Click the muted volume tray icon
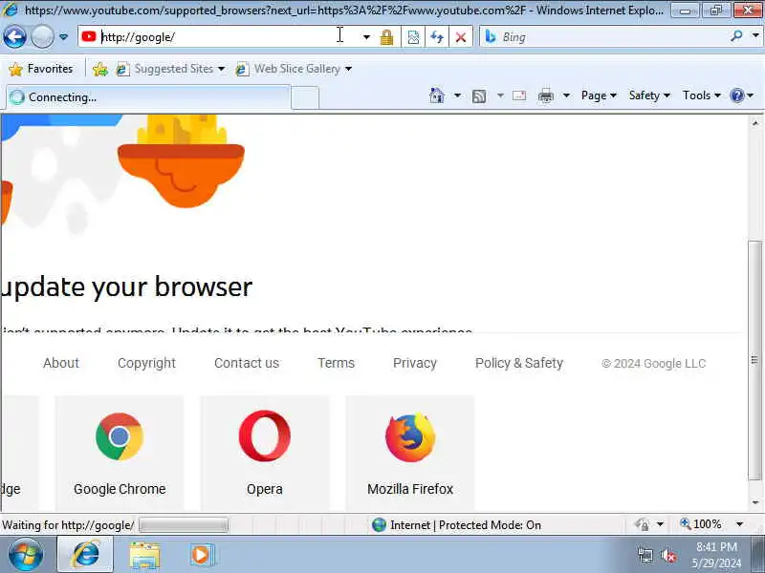This screenshot has width=765, height=573. pos(667,556)
